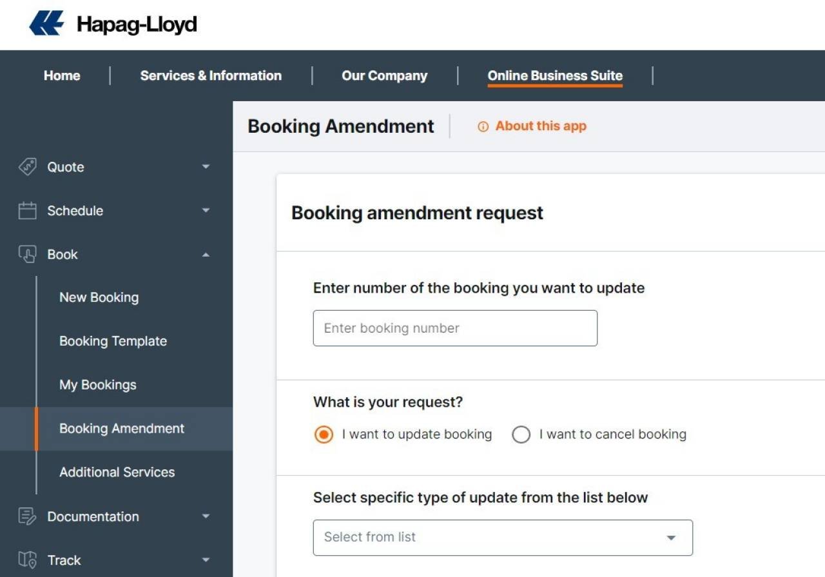Select New Booking in the sidebar
This screenshot has width=825, height=577.
99,297
